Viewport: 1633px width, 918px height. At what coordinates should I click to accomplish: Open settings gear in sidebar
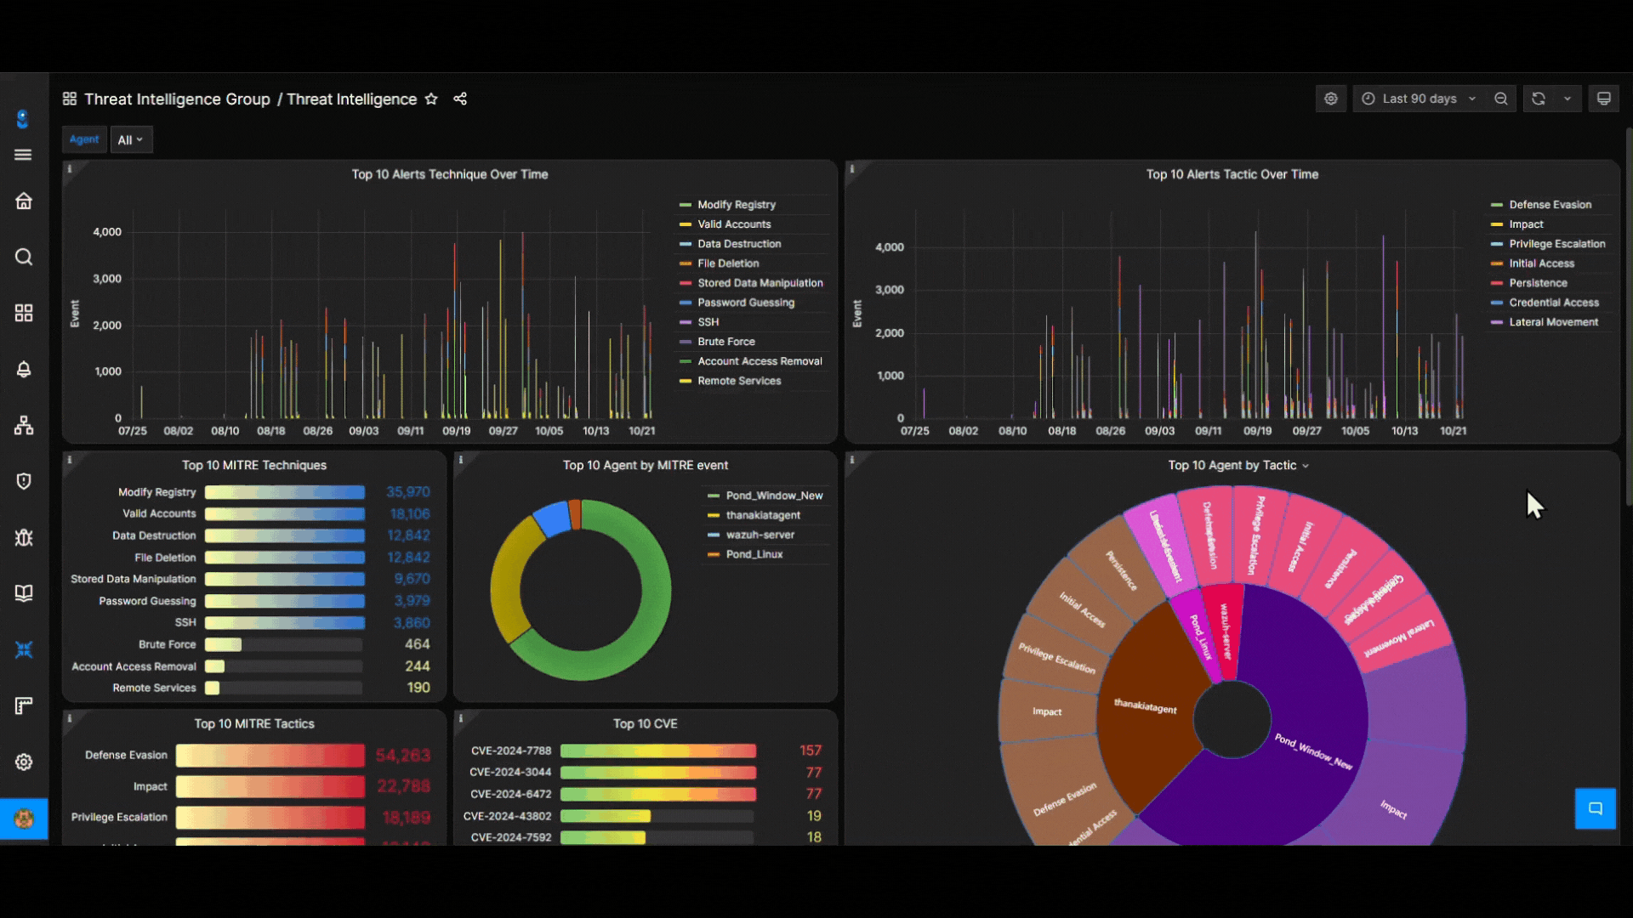[24, 762]
